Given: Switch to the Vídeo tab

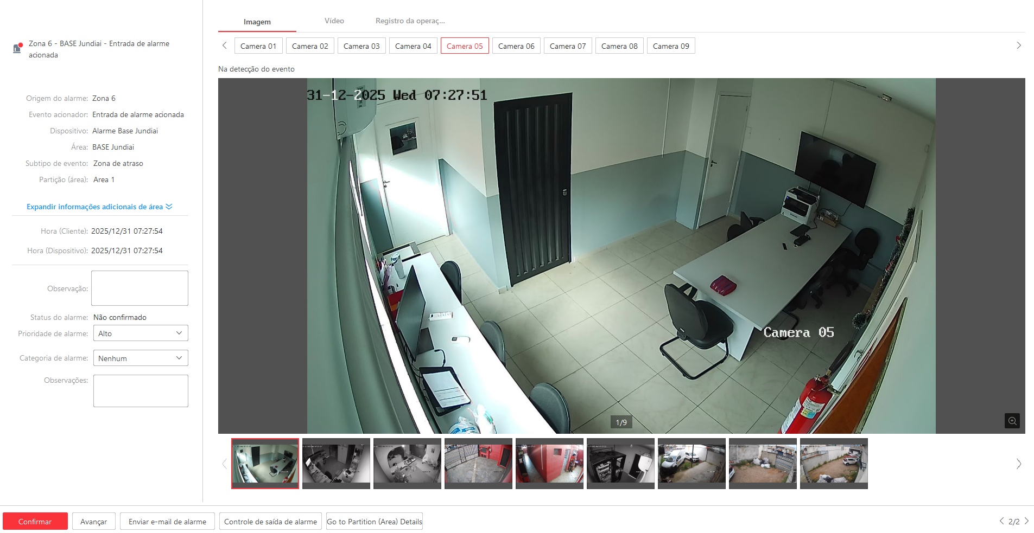Looking at the screenshot, I should click(x=334, y=21).
